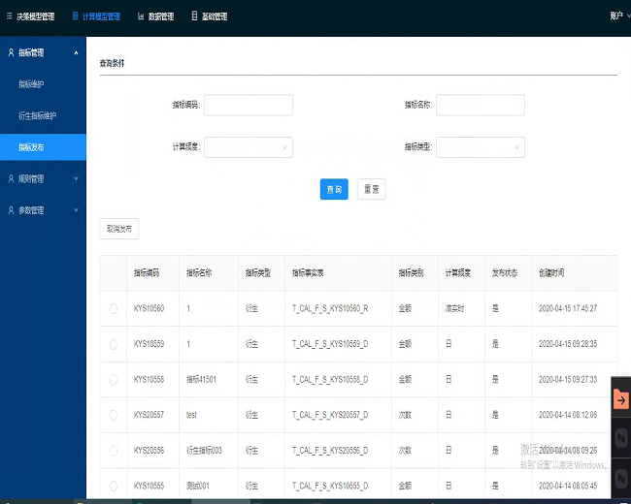Click the user icon beside 规则管理
Screen dimensions: 631x504
click(x=11, y=178)
